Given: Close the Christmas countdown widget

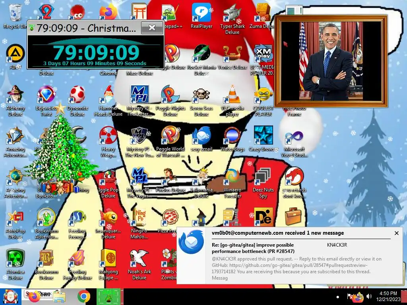Looking at the screenshot, I should [x=152, y=28].
